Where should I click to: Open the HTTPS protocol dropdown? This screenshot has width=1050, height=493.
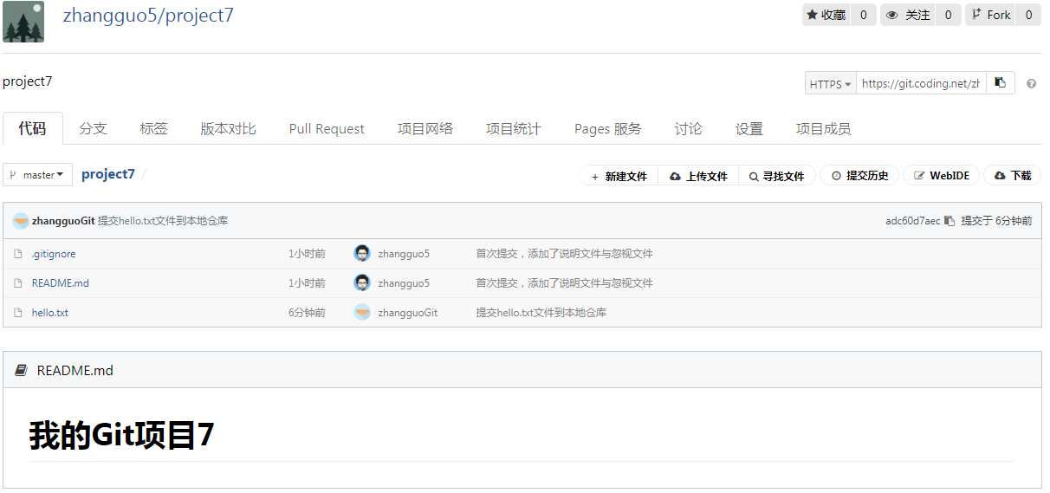830,84
